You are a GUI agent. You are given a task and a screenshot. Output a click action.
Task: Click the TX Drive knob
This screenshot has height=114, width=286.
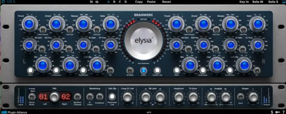click(193, 97)
